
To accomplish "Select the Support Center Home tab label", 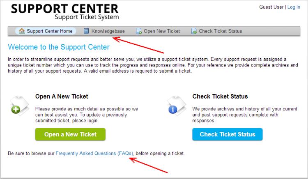I will click(x=50, y=31).
